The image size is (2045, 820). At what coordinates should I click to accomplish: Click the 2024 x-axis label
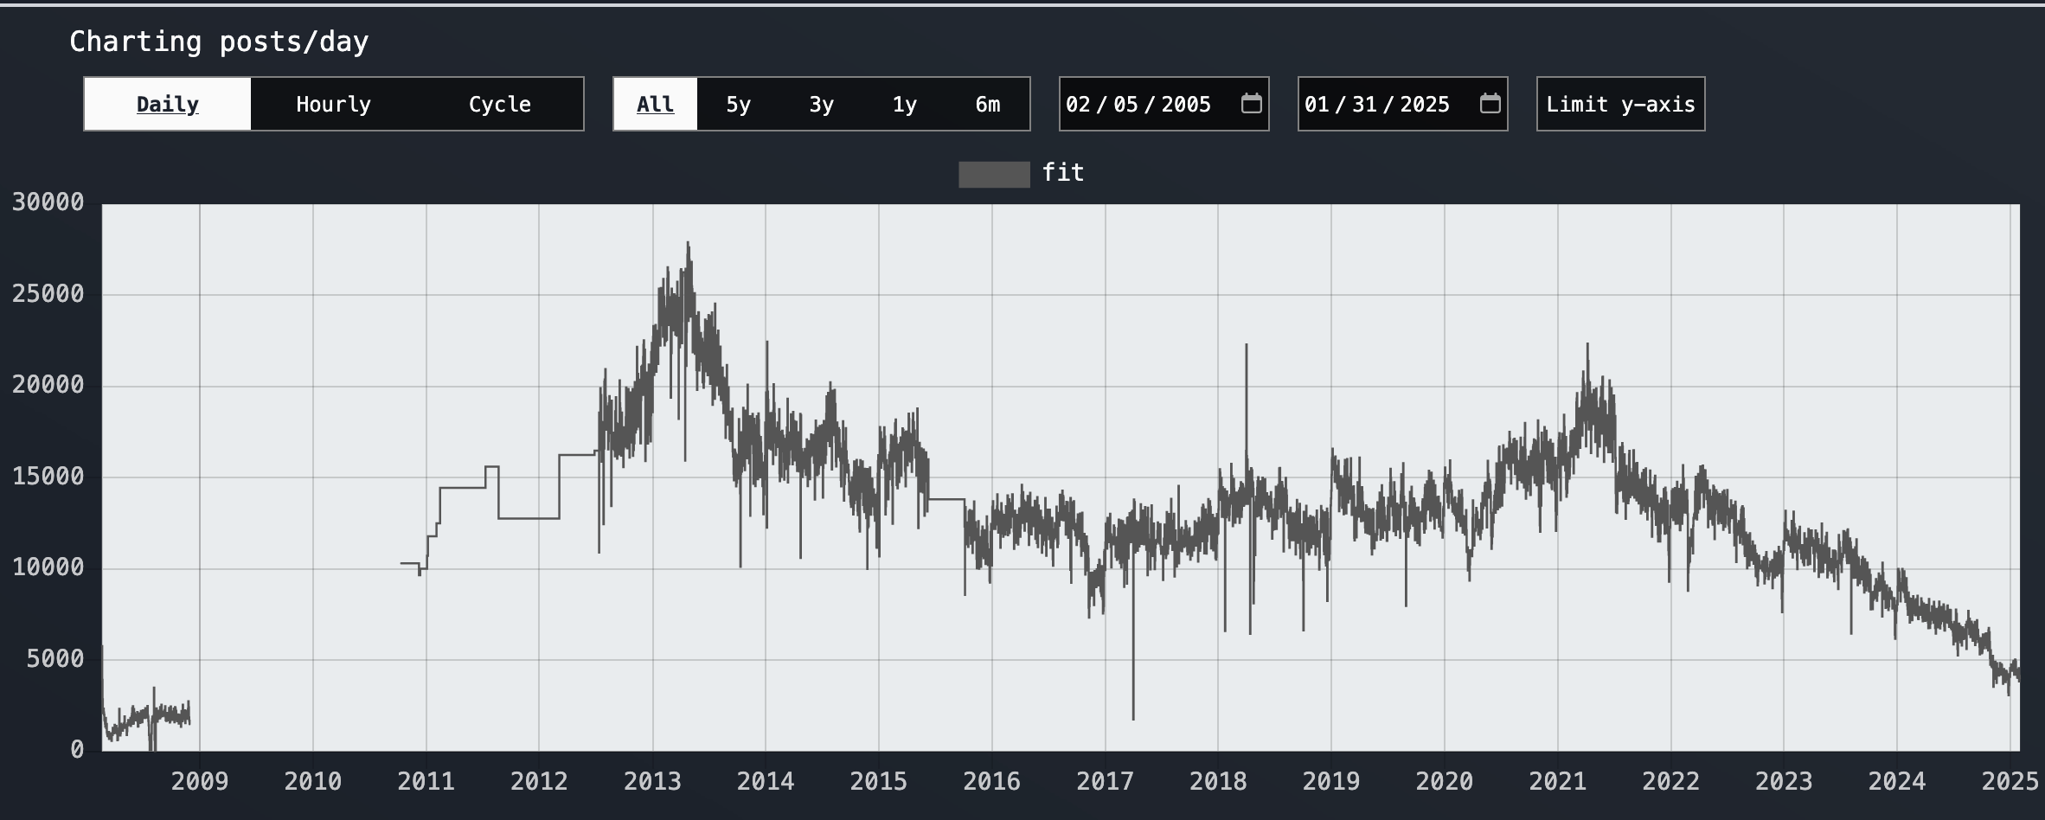point(1897,782)
